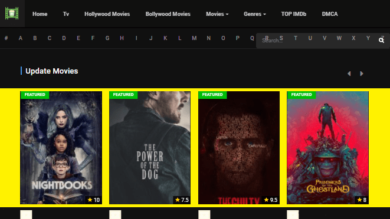Filter movies by letter M

(194, 38)
